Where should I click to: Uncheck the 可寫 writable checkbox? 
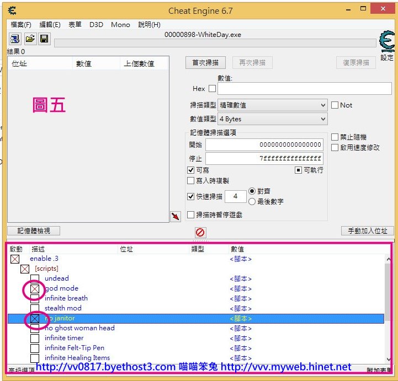[190, 170]
